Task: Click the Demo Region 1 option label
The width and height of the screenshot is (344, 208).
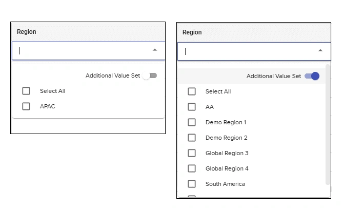Action: 226,122
